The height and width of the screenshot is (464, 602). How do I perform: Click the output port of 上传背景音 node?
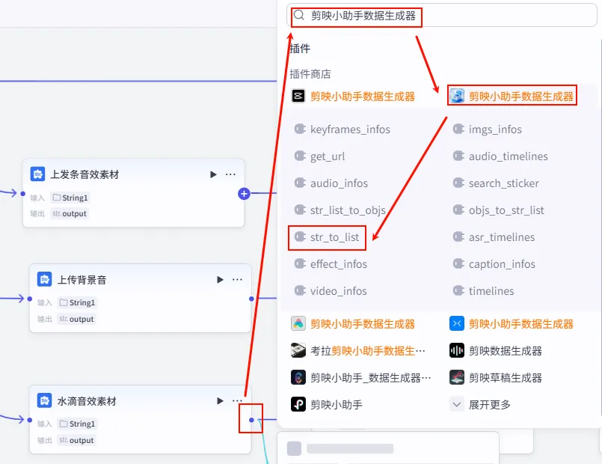click(x=251, y=299)
